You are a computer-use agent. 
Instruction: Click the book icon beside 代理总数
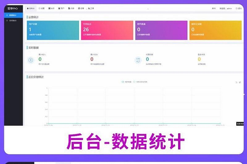point(138,60)
